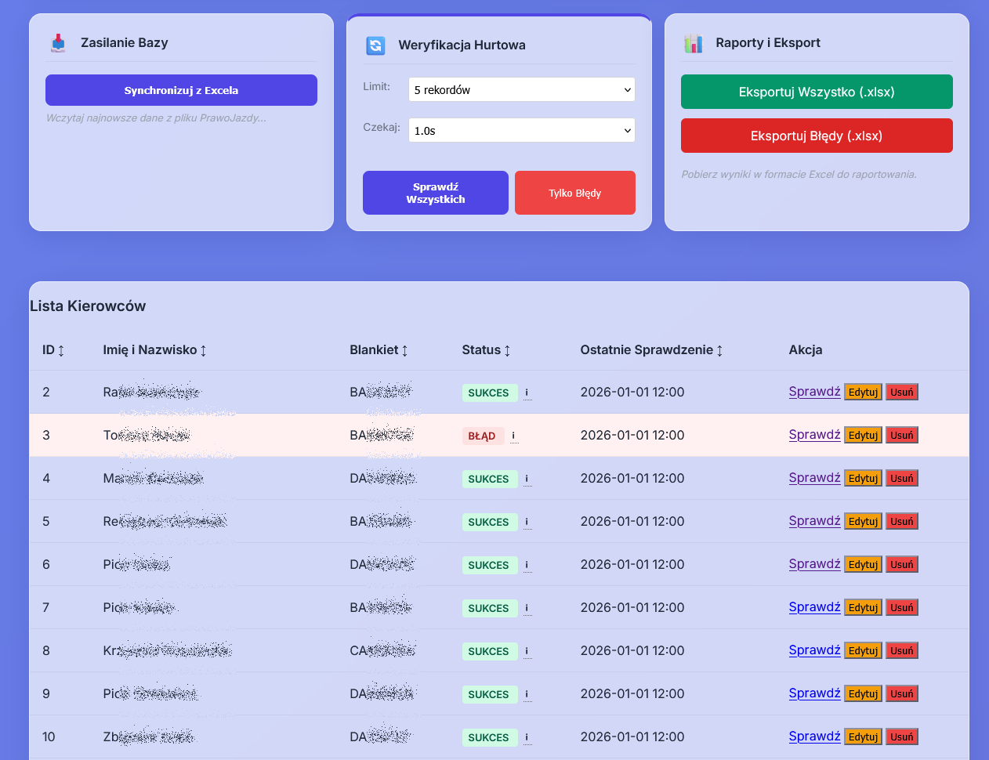Sort by Imię i Nazwisko column
This screenshot has height=760, width=989.
154,350
